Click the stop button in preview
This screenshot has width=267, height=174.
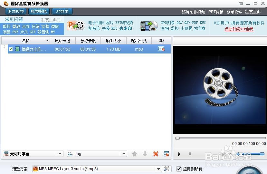[x=190, y=154]
